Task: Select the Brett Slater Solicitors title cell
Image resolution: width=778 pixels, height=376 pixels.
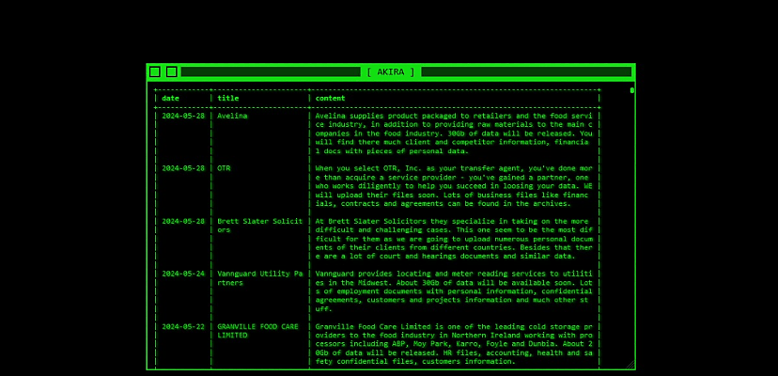Action: pyautogui.click(x=260, y=226)
